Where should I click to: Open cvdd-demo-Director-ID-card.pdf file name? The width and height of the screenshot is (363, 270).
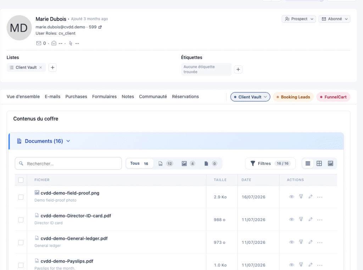pos(76,216)
